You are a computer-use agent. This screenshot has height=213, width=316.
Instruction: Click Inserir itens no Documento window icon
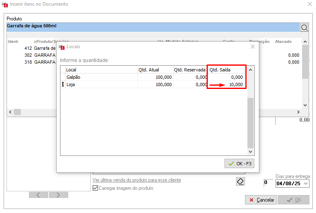5,4
